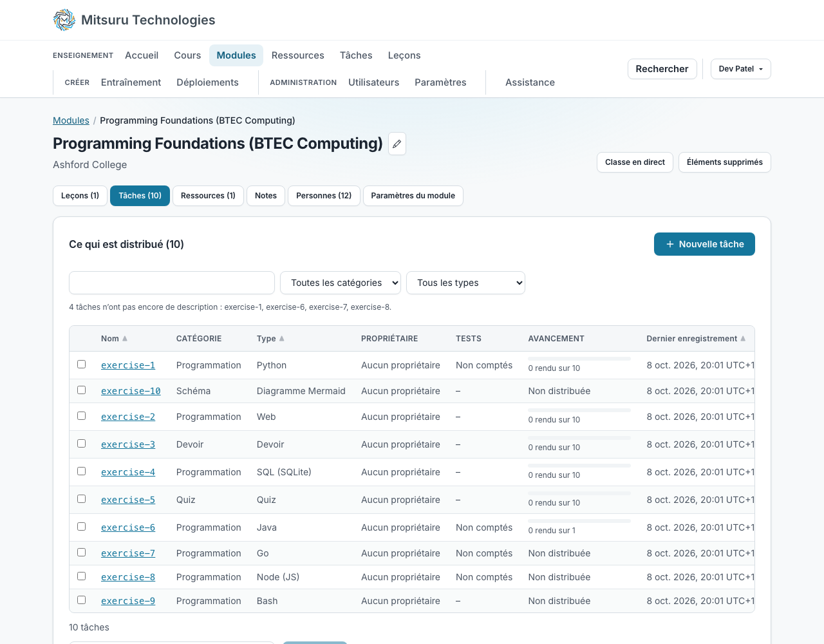Image resolution: width=824 pixels, height=644 pixels.
Task: Open the Dev Patel user menu
Action: tap(741, 69)
